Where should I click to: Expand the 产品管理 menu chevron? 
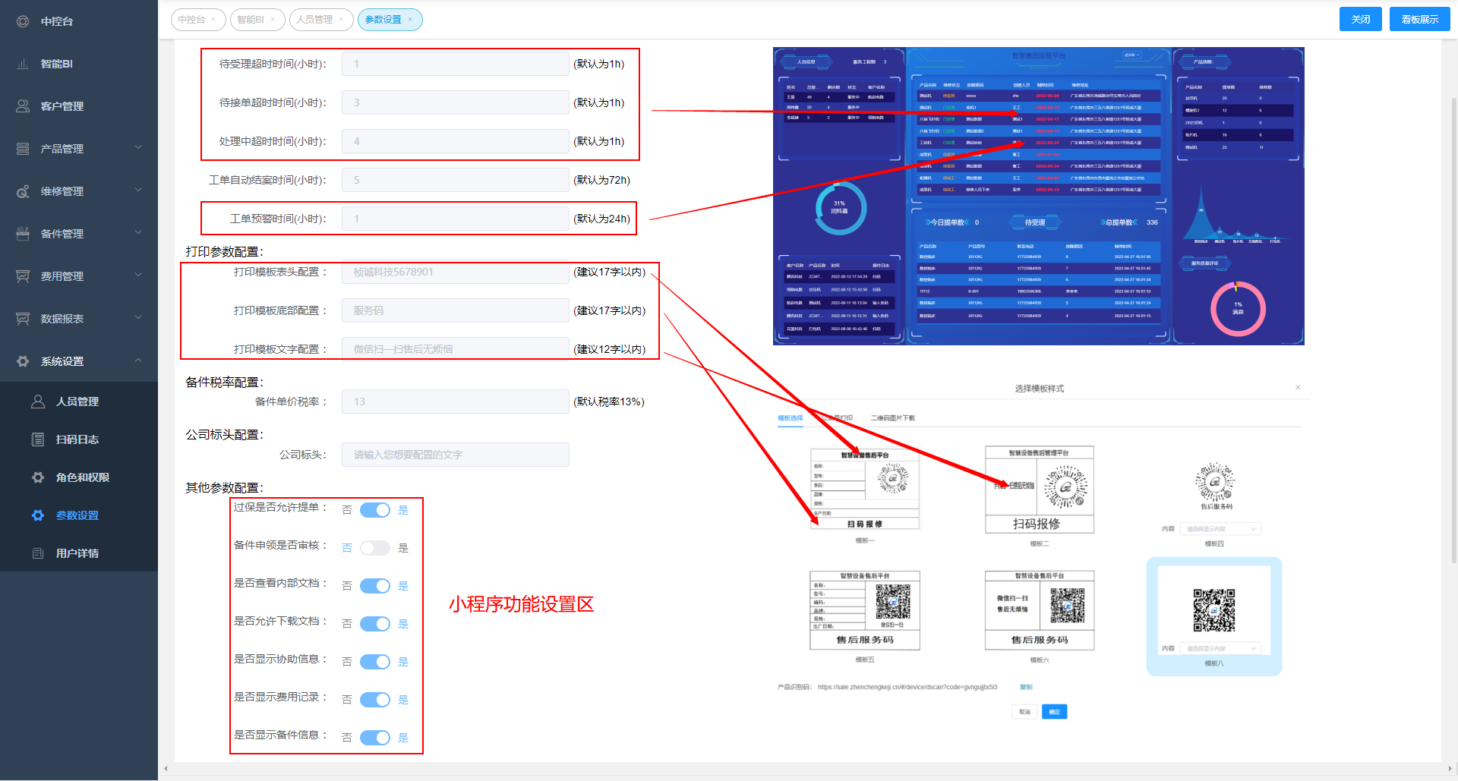click(x=138, y=148)
